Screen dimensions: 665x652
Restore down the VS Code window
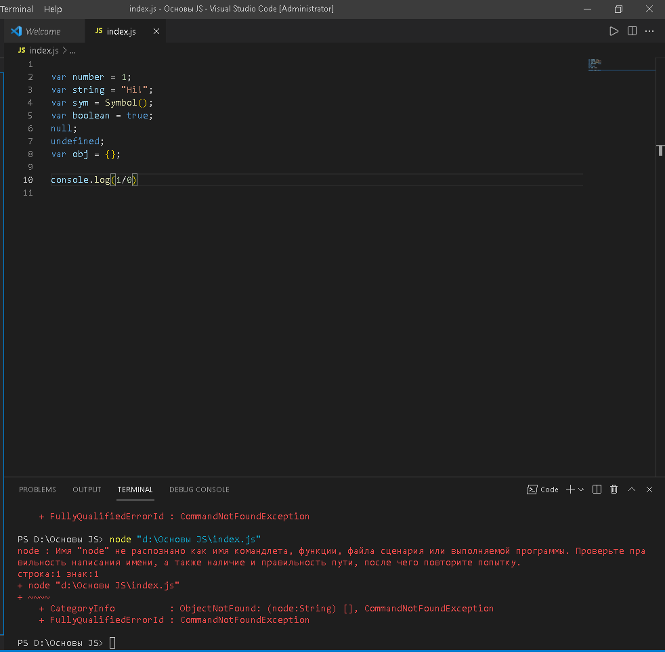click(618, 9)
